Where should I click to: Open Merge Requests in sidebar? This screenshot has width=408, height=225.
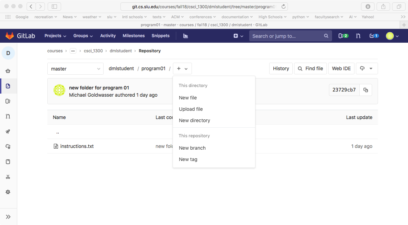[8, 116]
